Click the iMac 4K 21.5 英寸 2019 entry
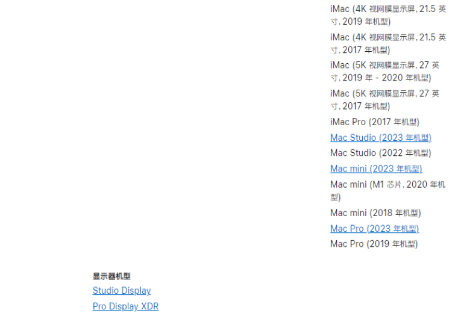The image size is (452, 319). (388, 15)
